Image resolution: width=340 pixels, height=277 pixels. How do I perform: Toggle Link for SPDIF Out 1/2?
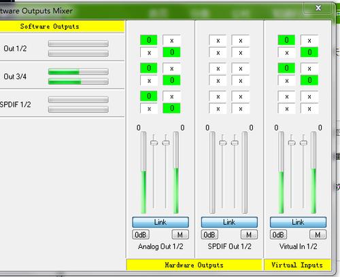(229, 222)
